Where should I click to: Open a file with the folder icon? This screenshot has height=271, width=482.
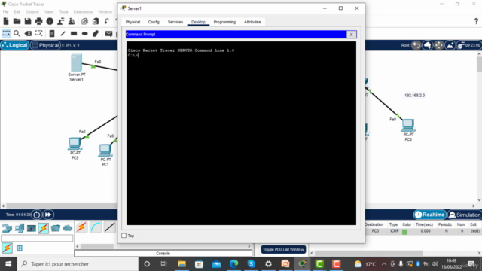[17, 21]
